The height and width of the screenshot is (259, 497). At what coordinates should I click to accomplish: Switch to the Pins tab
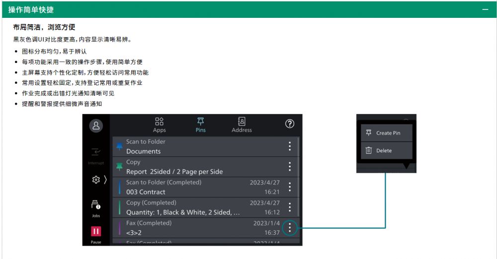tap(200, 125)
